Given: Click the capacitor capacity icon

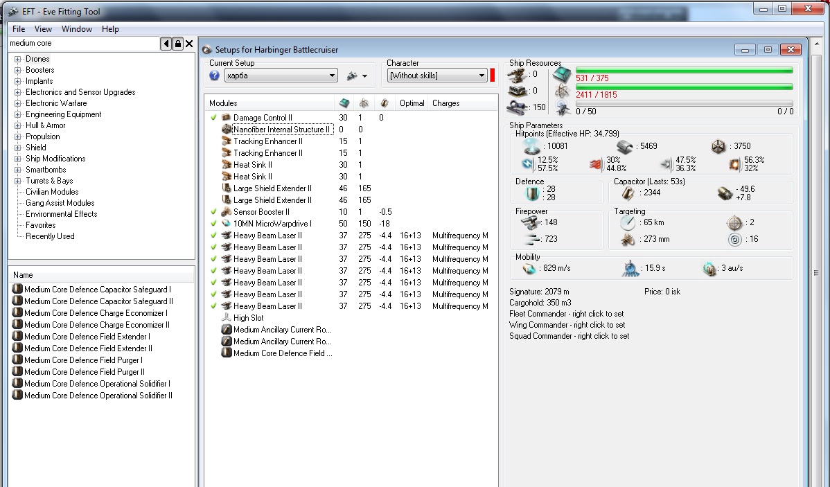Looking at the screenshot, I should coord(628,193).
